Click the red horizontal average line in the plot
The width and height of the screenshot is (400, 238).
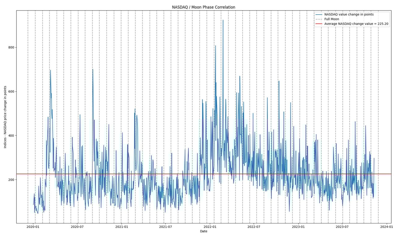[204, 174]
